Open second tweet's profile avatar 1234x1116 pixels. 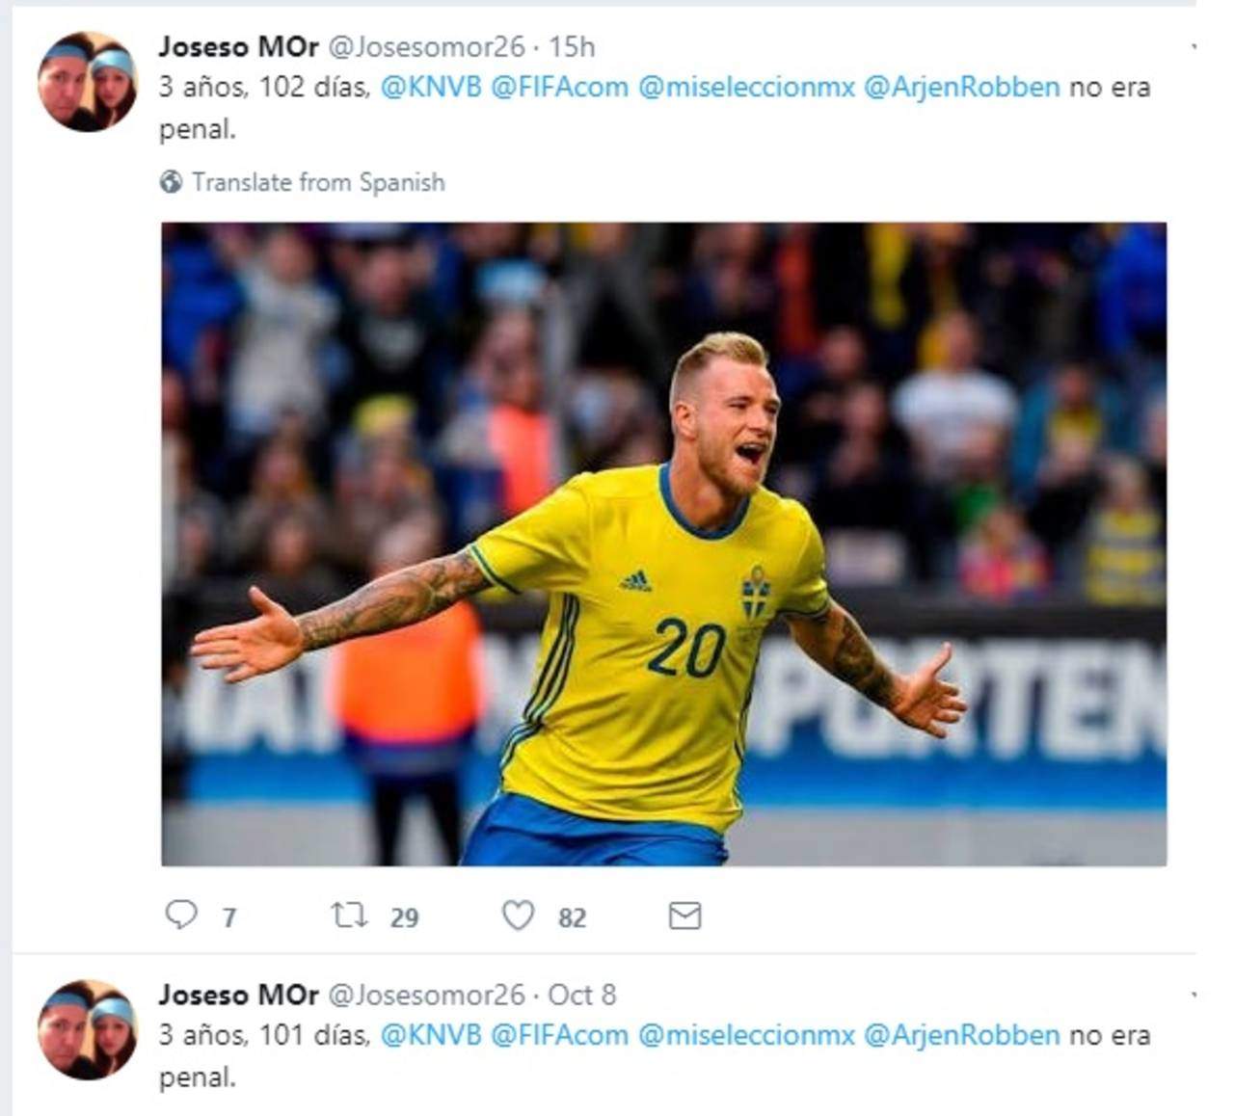[88, 1029]
